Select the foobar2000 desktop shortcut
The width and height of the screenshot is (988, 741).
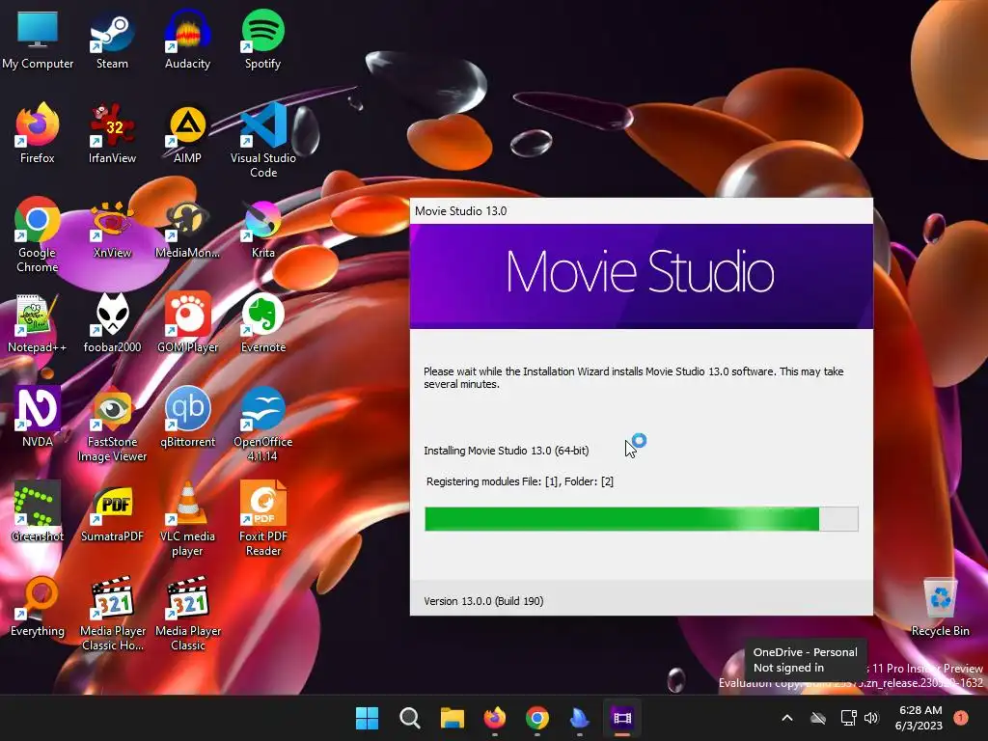point(112,322)
